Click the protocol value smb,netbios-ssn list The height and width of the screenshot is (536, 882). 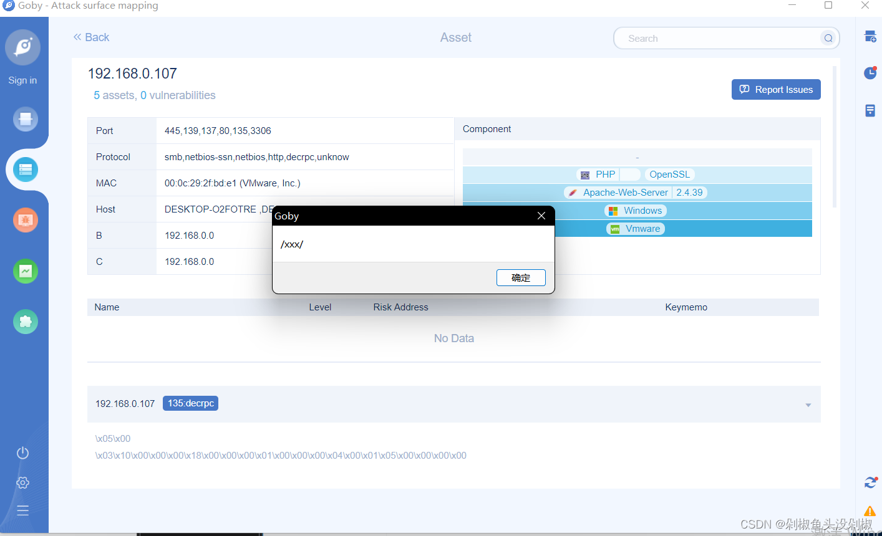pyautogui.click(x=256, y=157)
